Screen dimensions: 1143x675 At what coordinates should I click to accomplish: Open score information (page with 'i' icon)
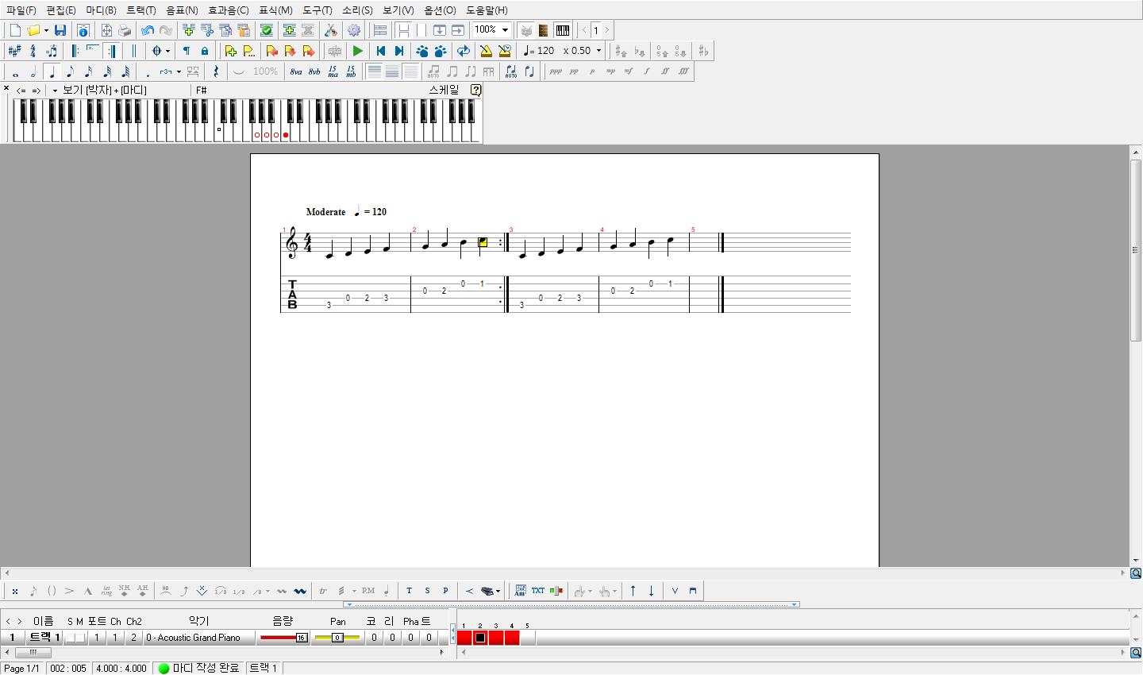(83, 30)
